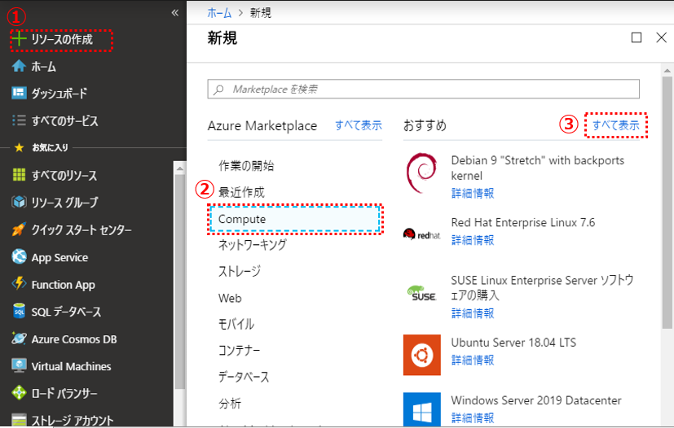Show all under Azure Marketplace
This screenshot has width=674, height=428.
[359, 125]
